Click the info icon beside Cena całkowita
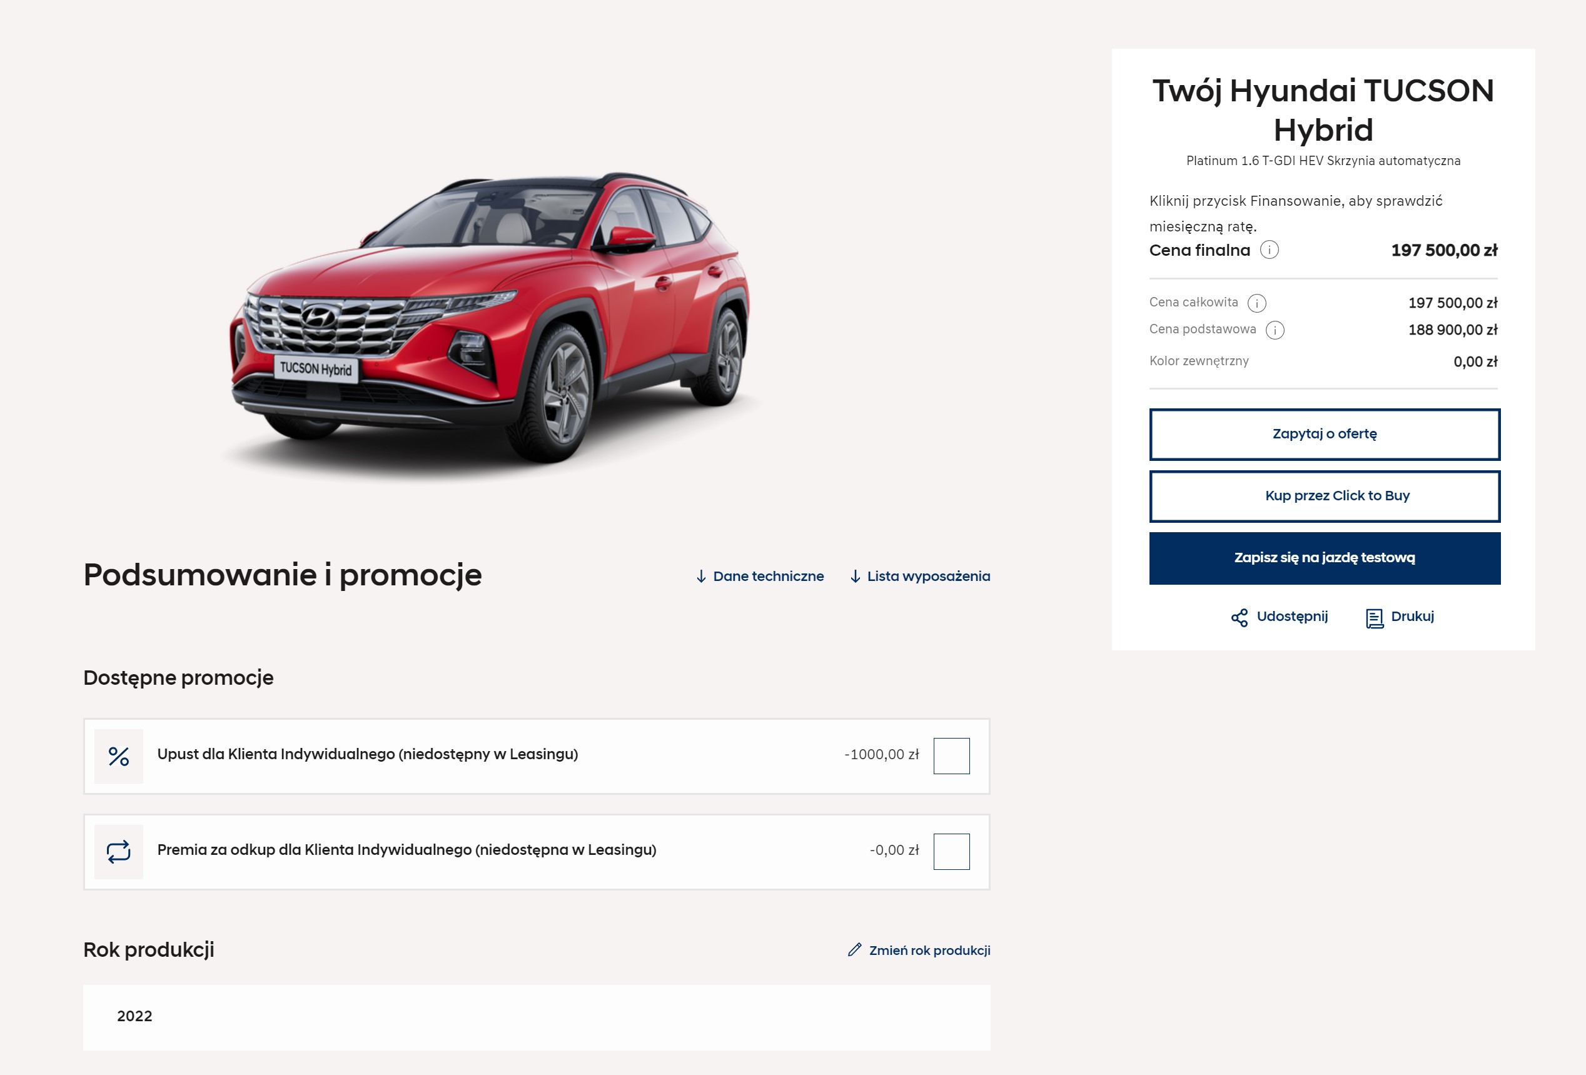This screenshot has height=1075, width=1586. pyautogui.click(x=1256, y=303)
